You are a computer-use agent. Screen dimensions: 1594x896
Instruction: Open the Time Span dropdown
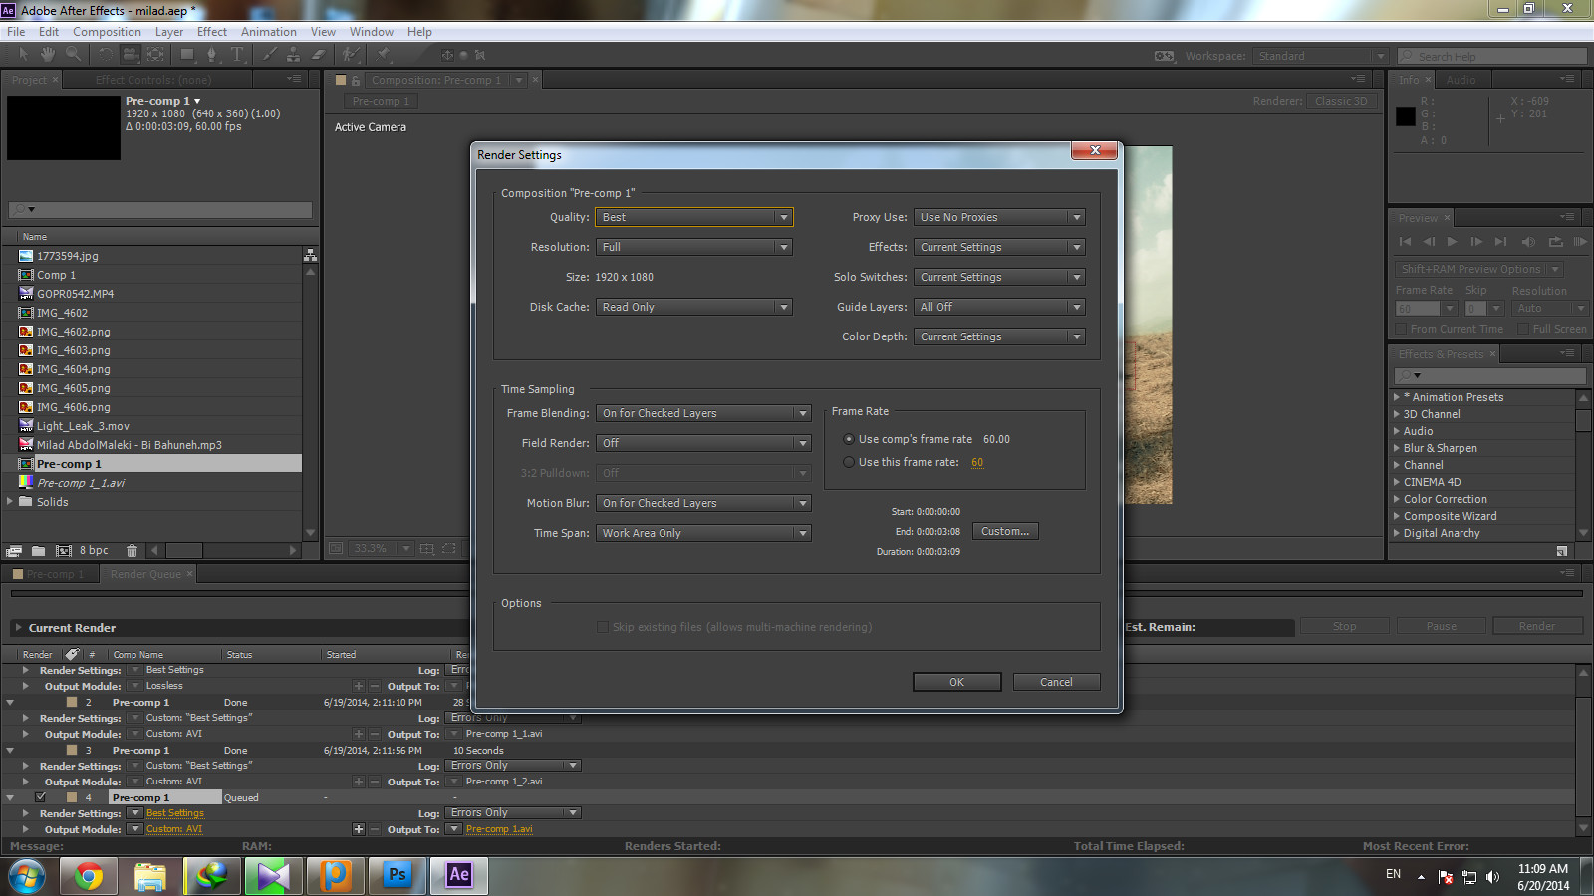[703, 533]
